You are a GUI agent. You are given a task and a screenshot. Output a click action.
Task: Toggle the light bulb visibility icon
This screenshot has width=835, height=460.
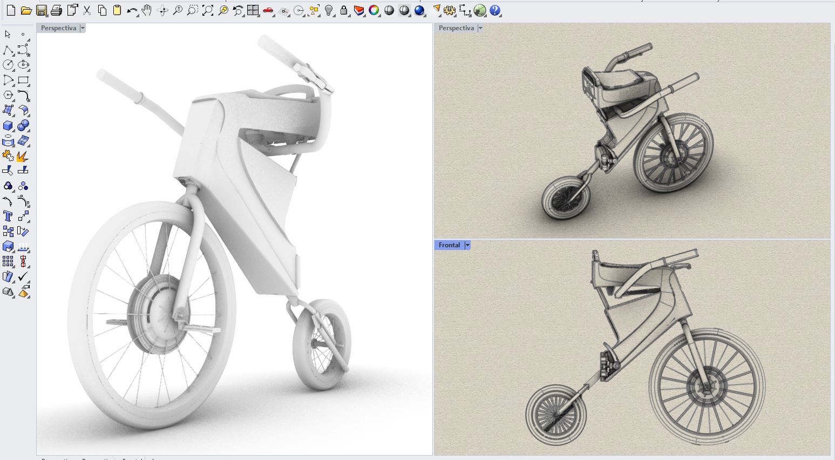(329, 10)
